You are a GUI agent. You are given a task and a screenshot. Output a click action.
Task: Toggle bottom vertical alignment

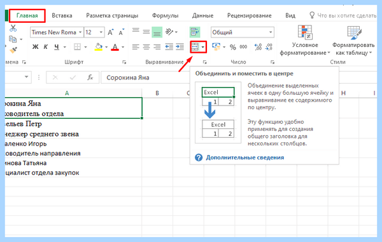click(x=157, y=32)
